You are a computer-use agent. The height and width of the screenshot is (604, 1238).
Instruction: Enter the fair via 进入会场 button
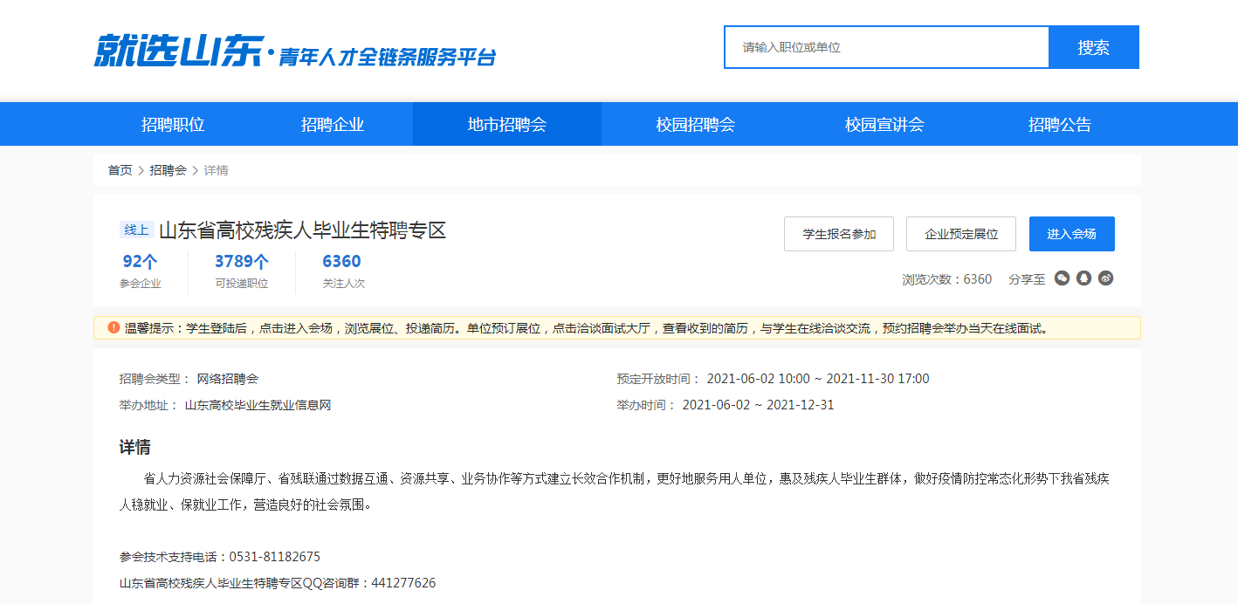pyautogui.click(x=1071, y=234)
